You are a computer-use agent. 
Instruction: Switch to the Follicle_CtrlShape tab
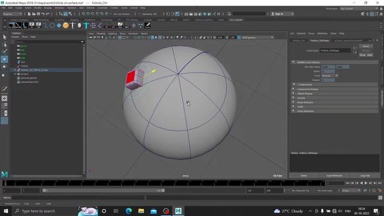[x=320, y=40]
